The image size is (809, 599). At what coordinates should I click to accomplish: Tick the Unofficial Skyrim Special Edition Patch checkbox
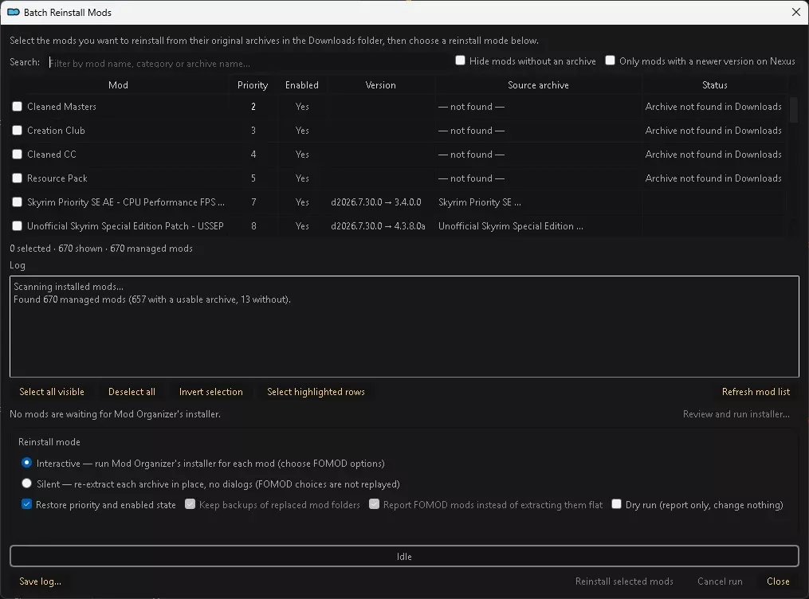pos(17,225)
